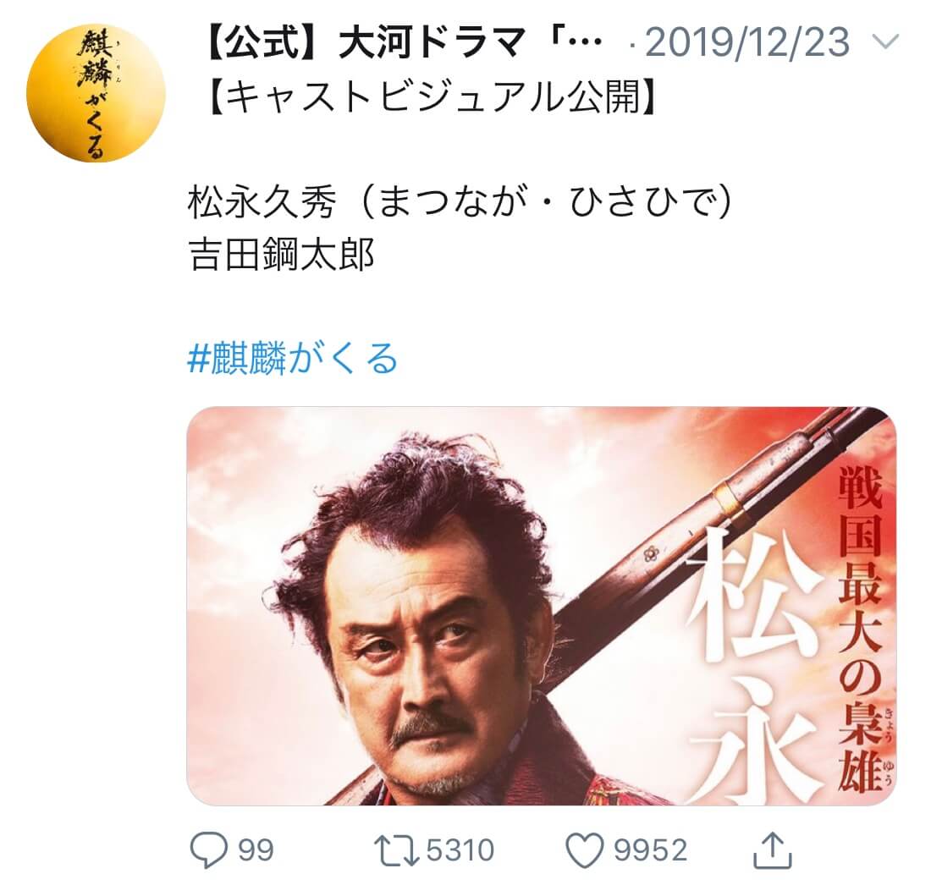Open the 【公式】大河ドラマ account name
This screenshot has height=885, width=931.
click(x=403, y=42)
